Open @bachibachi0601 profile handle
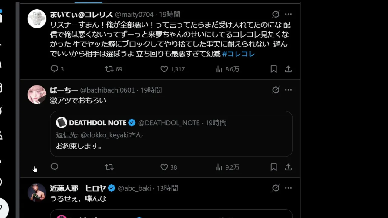The width and height of the screenshot is (388, 218). [x=107, y=90]
